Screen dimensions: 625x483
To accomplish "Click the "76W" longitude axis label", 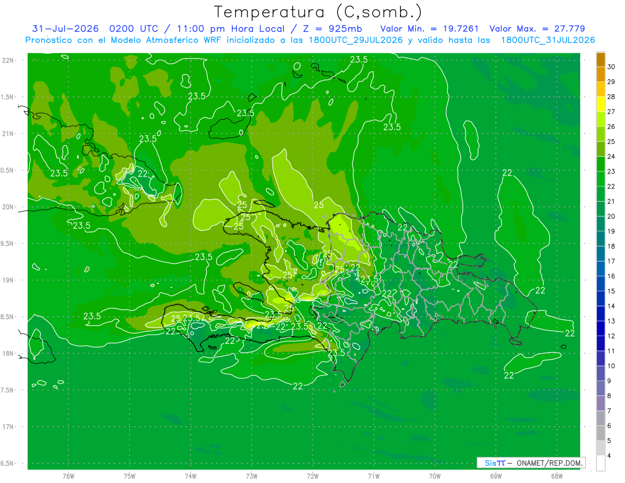I will click(68, 476).
